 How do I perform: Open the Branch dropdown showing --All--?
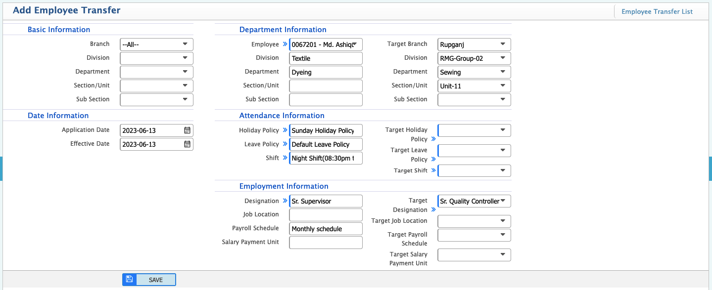(x=156, y=44)
